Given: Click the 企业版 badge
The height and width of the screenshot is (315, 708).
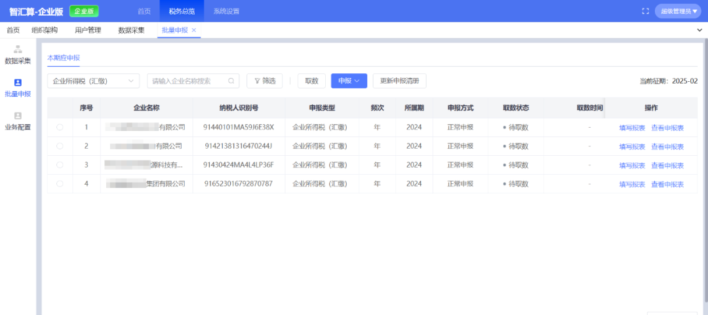Looking at the screenshot, I should click(84, 11).
